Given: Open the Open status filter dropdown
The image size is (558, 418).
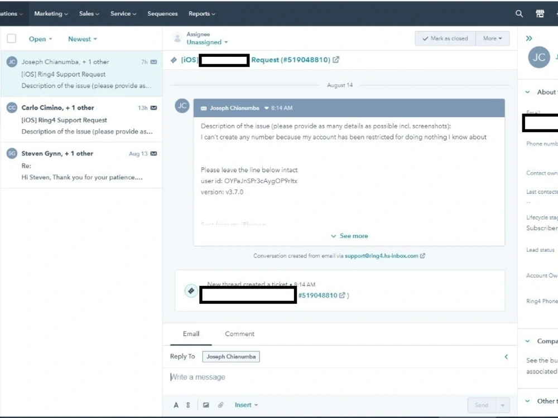Looking at the screenshot, I should click(40, 39).
